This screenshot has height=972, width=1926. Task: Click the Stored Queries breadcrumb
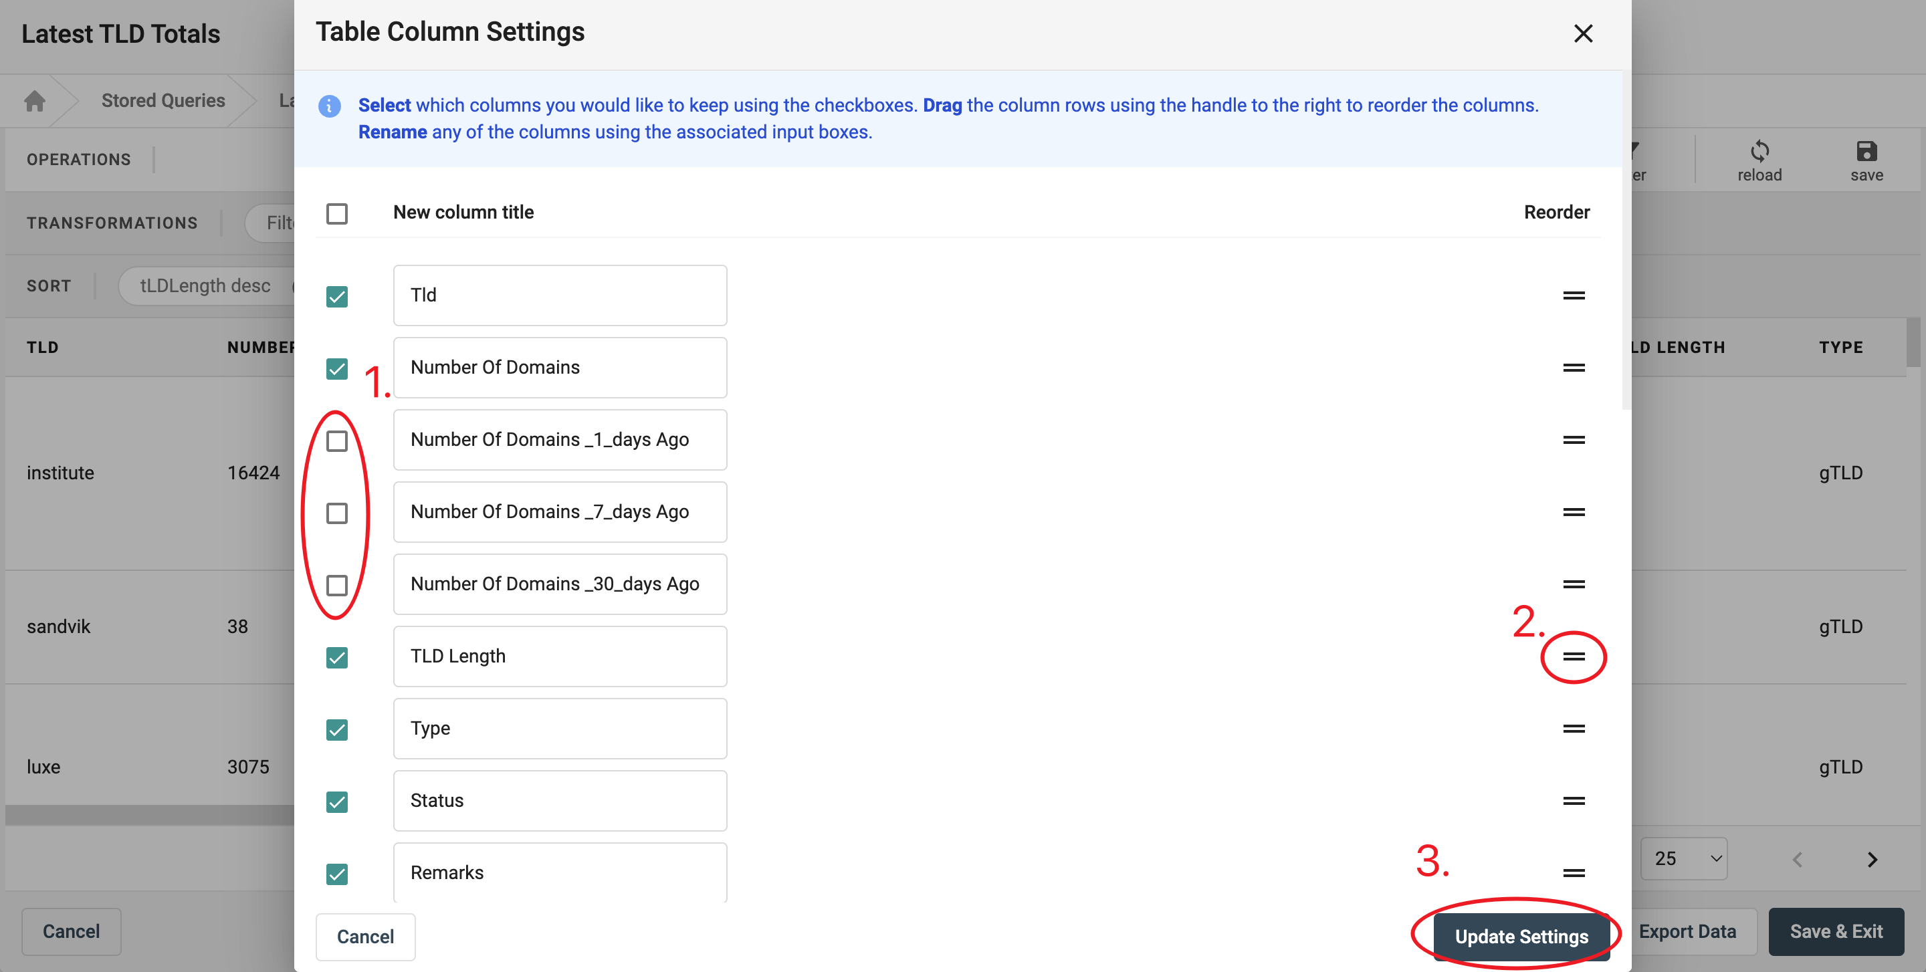click(163, 100)
